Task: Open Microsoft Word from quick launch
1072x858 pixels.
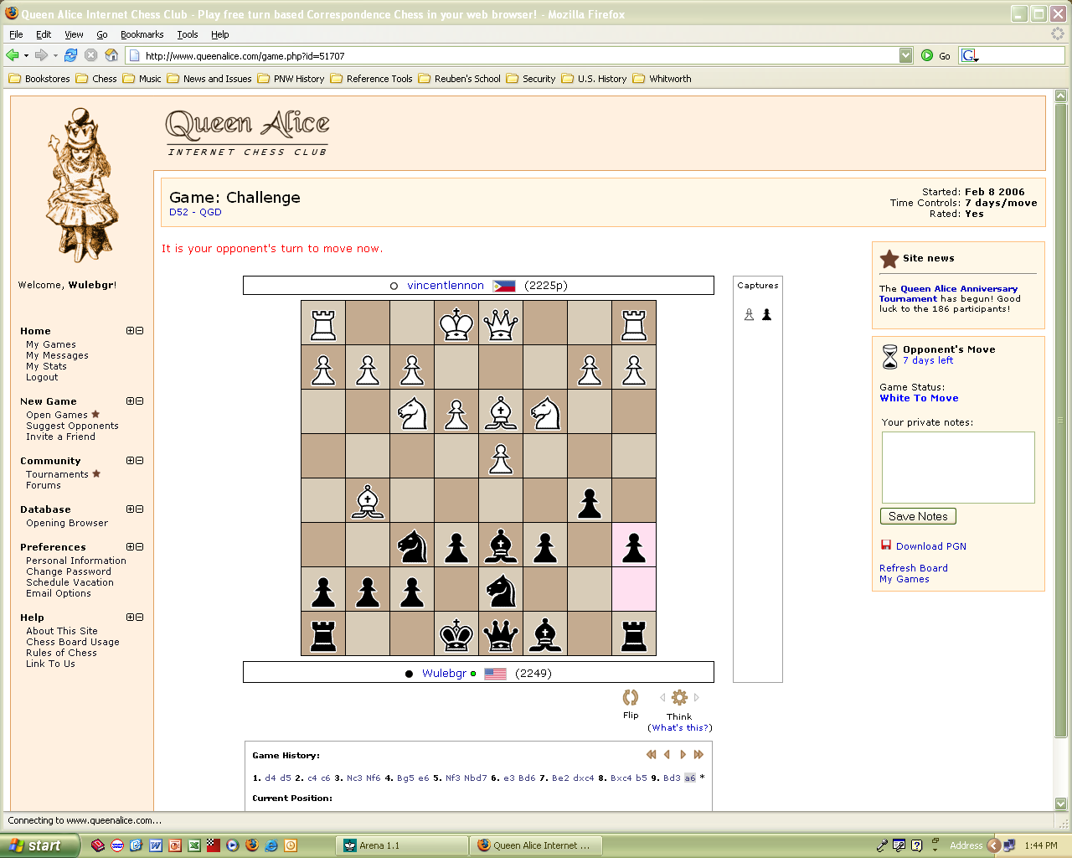Action: (156, 845)
